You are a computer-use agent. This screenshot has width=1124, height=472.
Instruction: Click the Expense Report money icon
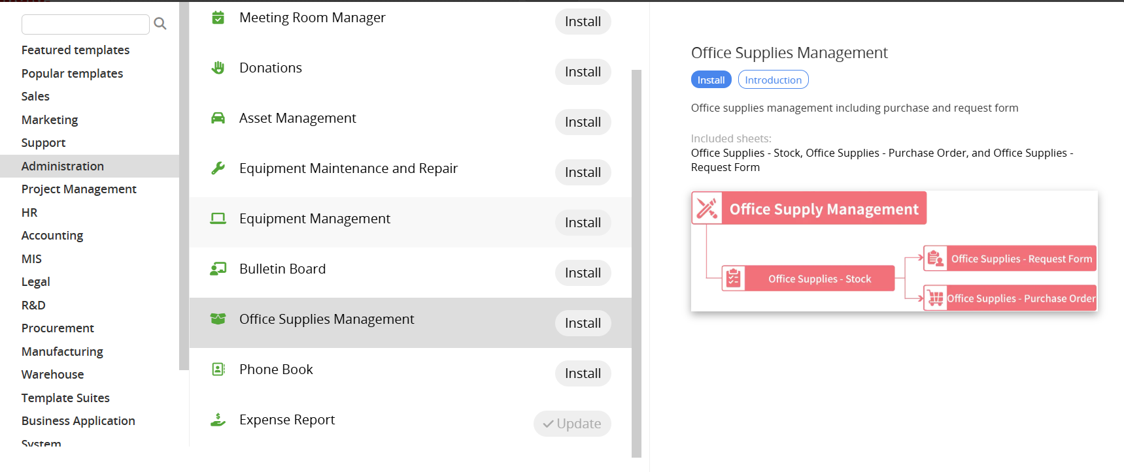[x=218, y=420]
